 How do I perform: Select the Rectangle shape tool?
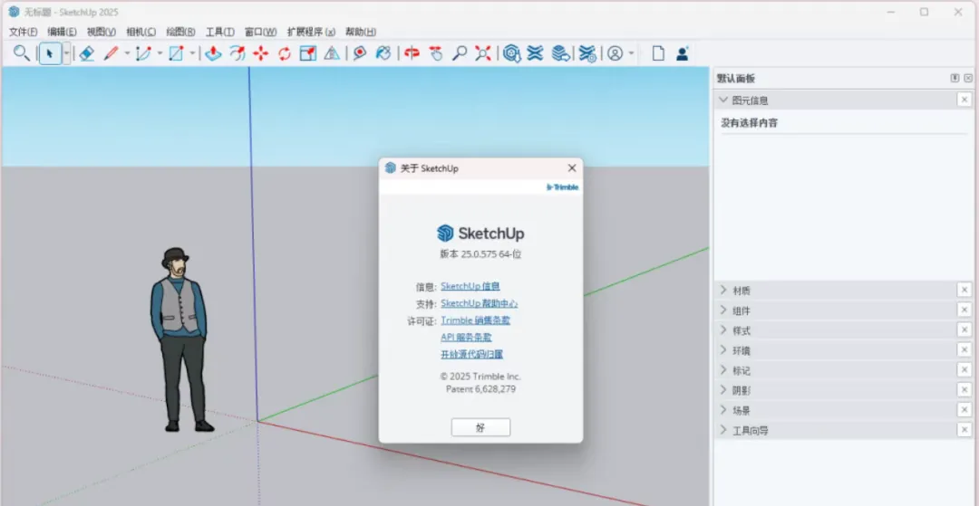[x=176, y=53]
